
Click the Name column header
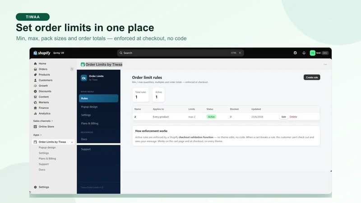coord(138,109)
